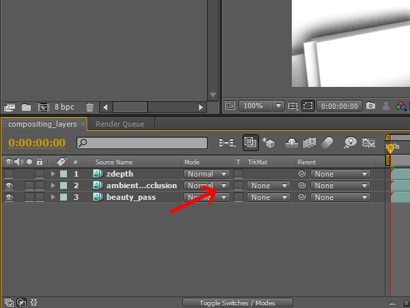Screen dimensions: 410x308
Task: Click the 8 bpc color depth button
Action: point(64,107)
